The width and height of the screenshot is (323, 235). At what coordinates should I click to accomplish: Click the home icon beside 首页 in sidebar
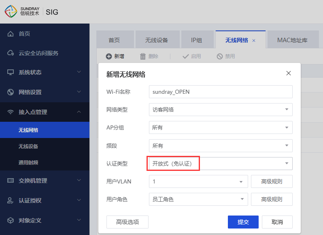[x=10, y=34]
